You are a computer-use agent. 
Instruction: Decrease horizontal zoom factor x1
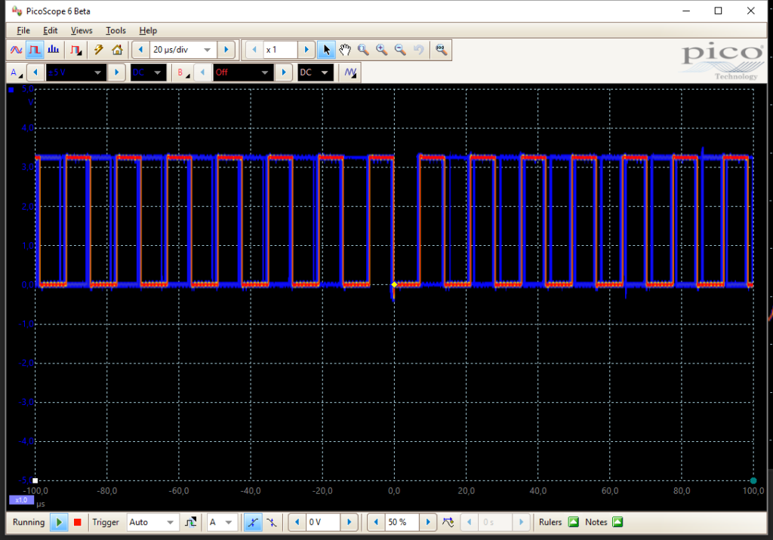click(x=254, y=50)
